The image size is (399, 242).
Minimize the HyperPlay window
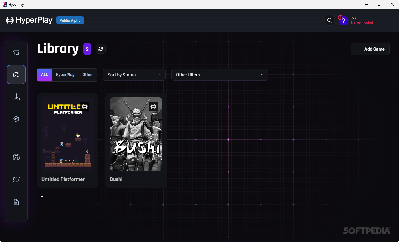(366, 4)
